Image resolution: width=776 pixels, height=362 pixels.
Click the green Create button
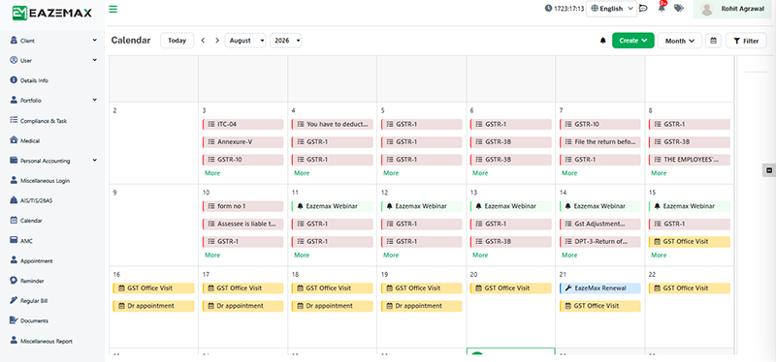[633, 41]
